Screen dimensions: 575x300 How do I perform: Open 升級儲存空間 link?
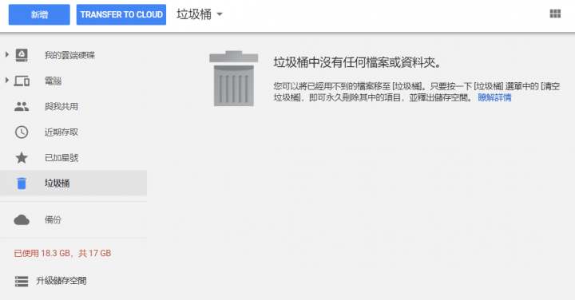(x=61, y=281)
